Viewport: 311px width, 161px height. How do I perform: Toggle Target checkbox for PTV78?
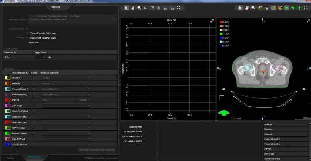(33, 100)
